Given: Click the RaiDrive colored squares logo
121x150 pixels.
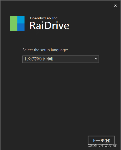Looking at the screenshot, I should point(17,23).
